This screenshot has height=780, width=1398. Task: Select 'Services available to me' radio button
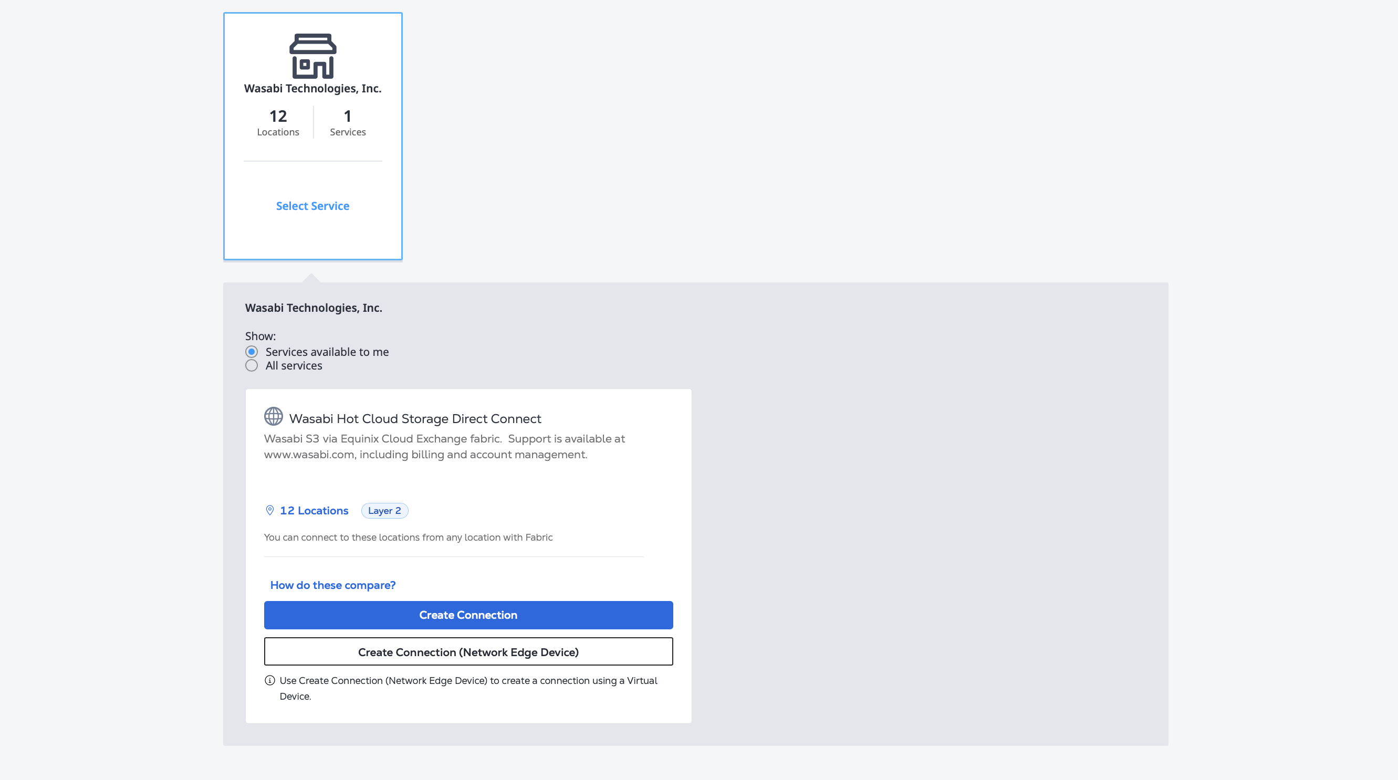click(251, 352)
